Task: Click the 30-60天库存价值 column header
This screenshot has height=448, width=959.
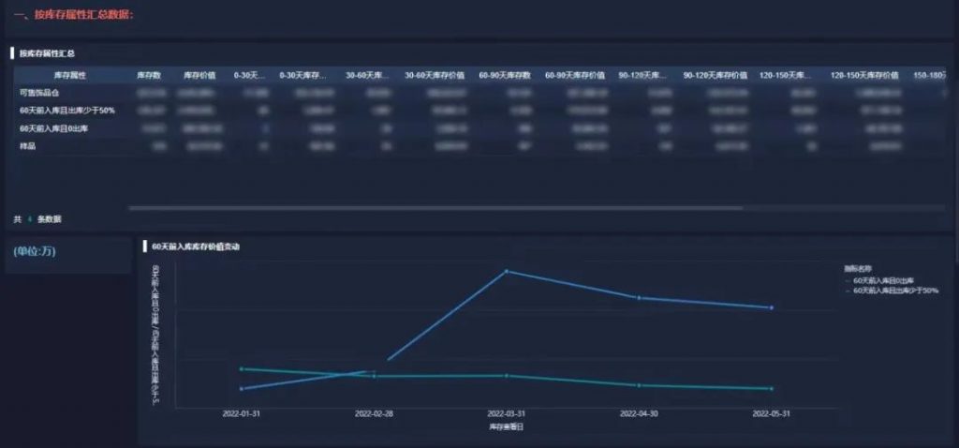Action: [435, 75]
